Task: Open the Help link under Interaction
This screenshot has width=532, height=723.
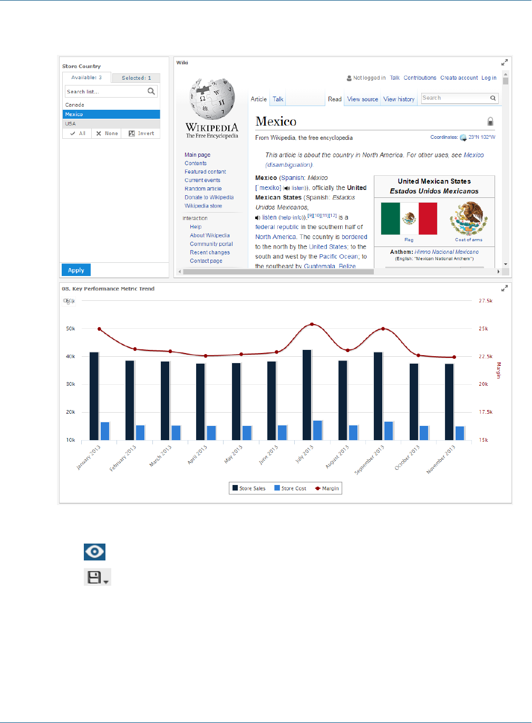Action: click(x=196, y=227)
